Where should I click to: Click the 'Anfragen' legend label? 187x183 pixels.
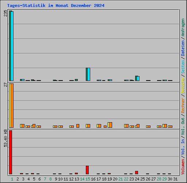[183, 27]
